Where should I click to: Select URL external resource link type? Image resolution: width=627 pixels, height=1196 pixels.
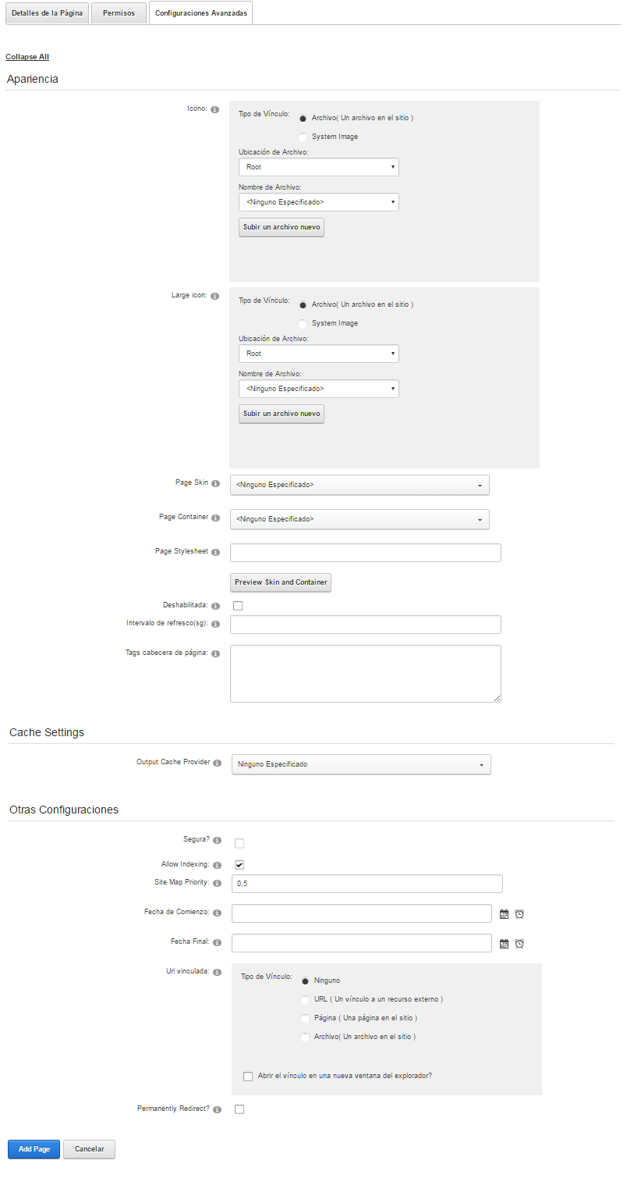click(x=305, y=999)
